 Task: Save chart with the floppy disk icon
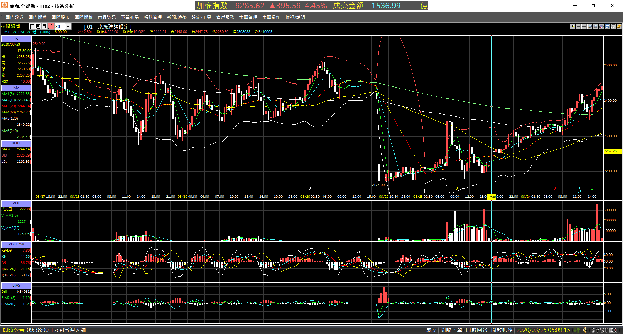607,26
